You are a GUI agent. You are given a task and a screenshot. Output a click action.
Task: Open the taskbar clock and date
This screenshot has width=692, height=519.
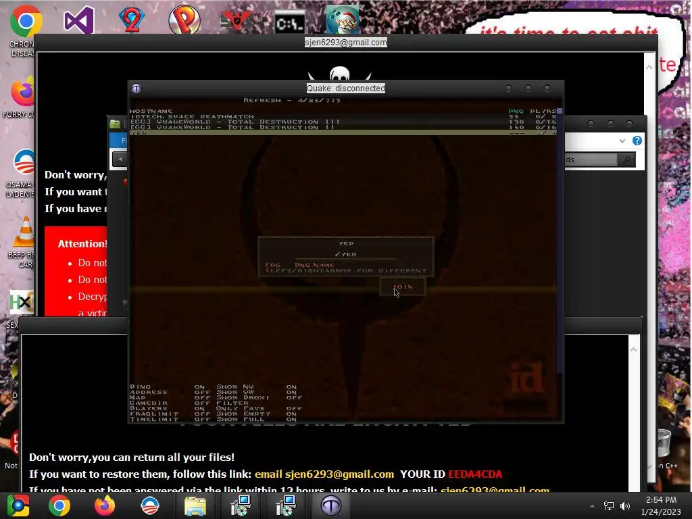pos(661,505)
